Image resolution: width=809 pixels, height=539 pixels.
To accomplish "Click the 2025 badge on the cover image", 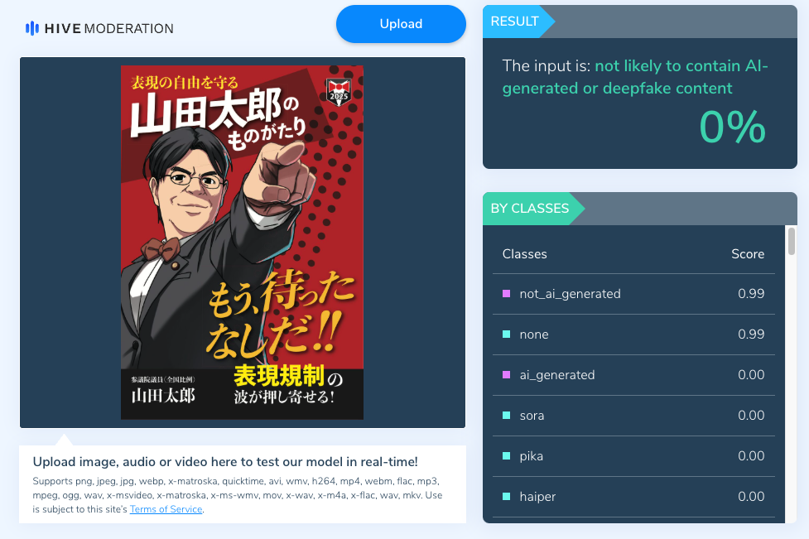I will click(x=339, y=92).
